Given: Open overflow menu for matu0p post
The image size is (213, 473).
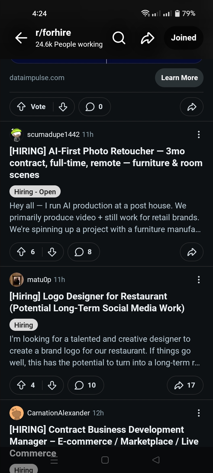Looking at the screenshot, I should [x=199, y=280].
